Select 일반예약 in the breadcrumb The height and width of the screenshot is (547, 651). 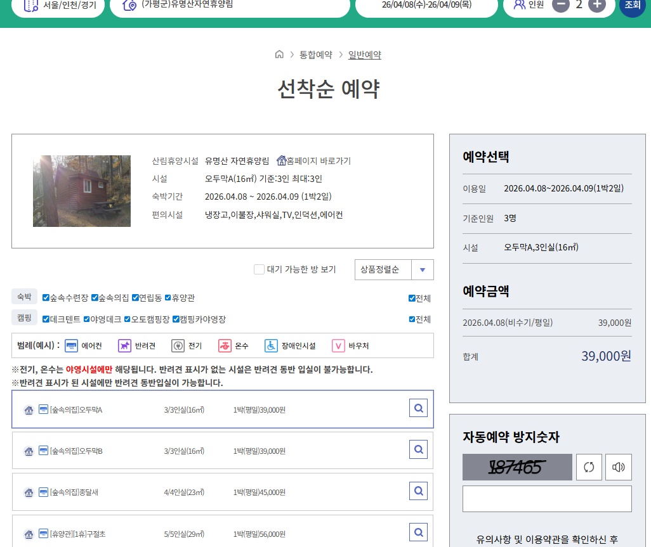pos(364,55)
